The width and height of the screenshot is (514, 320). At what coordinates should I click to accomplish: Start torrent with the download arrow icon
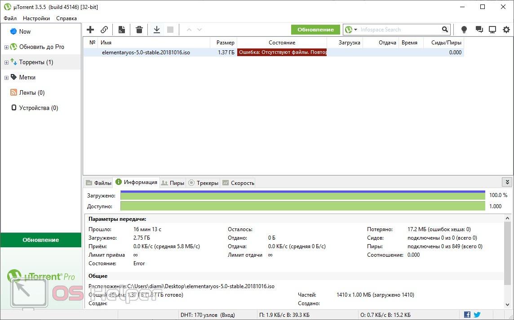coord(157,30)
